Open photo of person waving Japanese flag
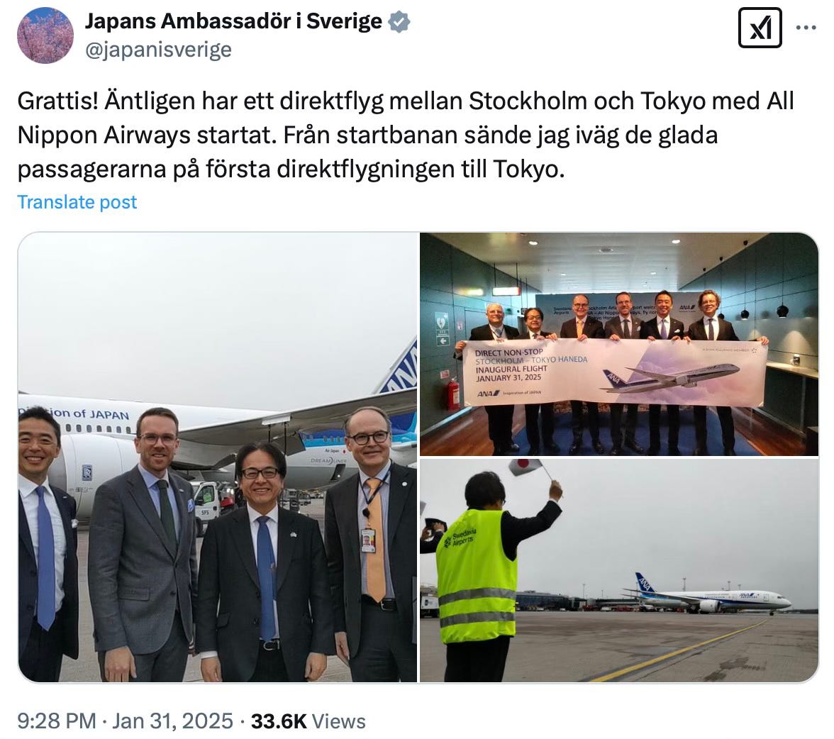The height and width of the screenshot is (739, 834). point(619,570)
